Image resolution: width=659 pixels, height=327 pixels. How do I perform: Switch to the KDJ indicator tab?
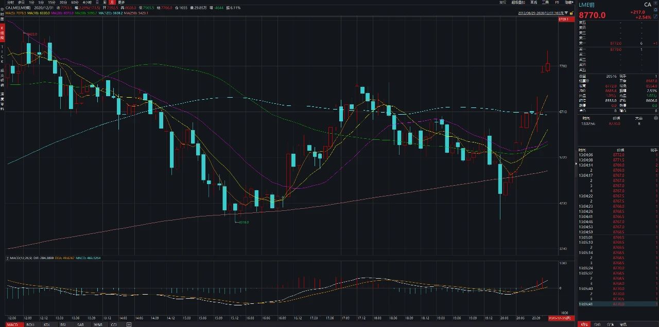(47, 324)
